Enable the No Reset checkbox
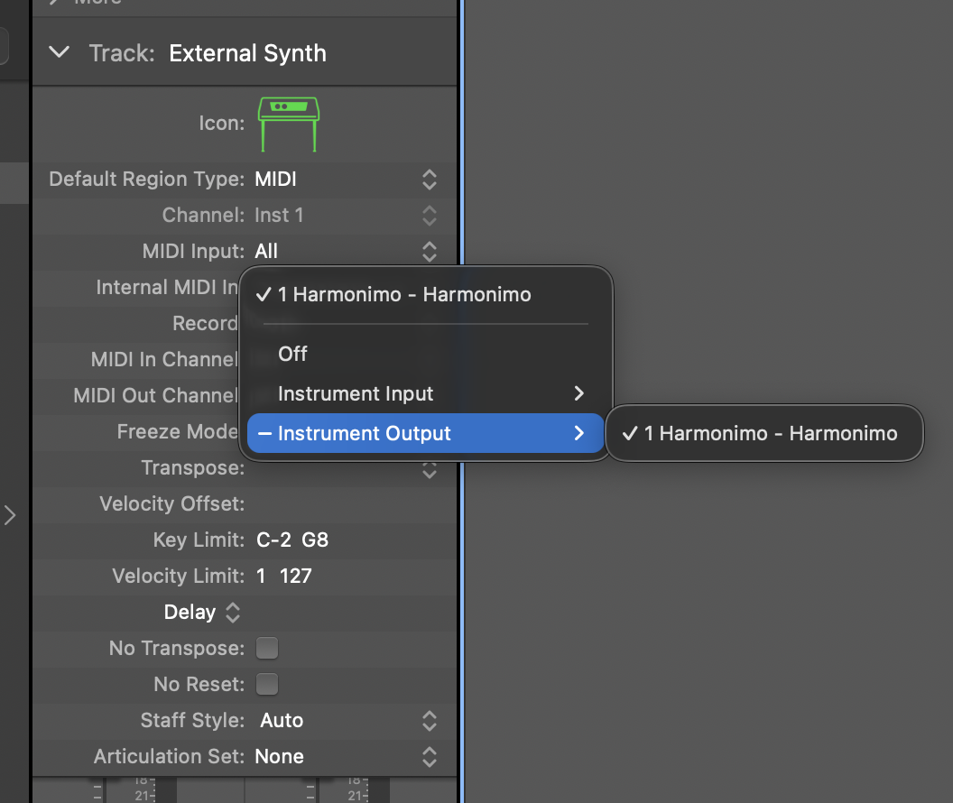Viewport: 953px width, 803px height. (x=267, y=684)
